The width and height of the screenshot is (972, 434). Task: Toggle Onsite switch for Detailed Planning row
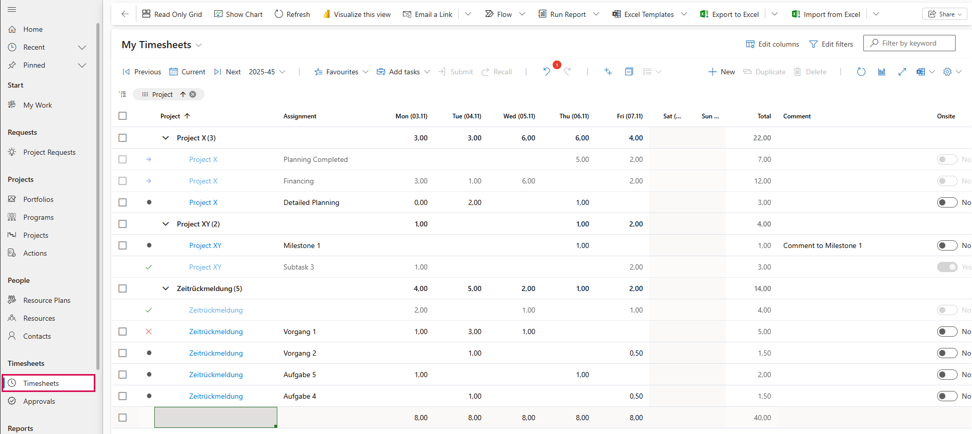tap(947, 202)
